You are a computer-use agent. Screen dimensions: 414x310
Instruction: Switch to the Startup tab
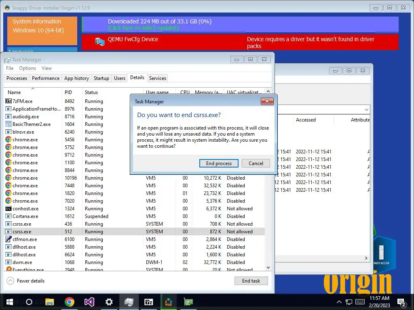point(101,78)
